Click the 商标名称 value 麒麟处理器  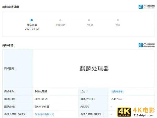[41, 91]
